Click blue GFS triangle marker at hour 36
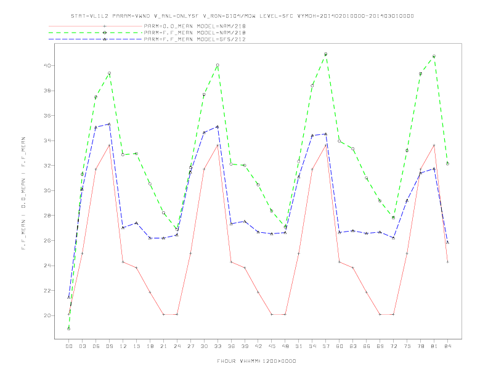The image size is (488, 377). [231, 224]
